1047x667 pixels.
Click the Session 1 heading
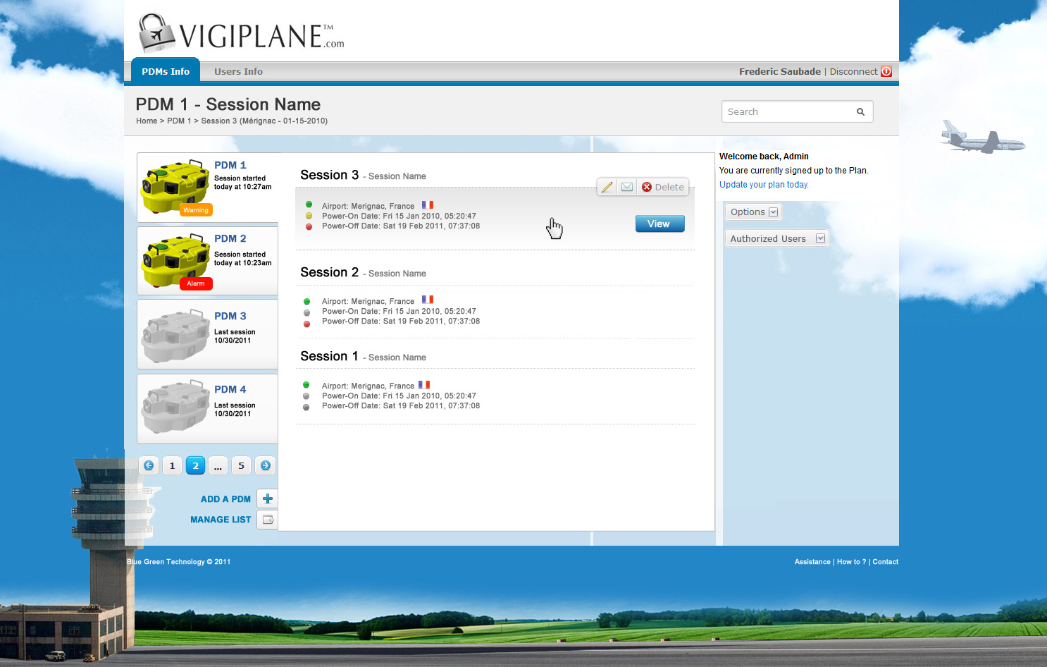pyautogui.click(x=329, y=356)
